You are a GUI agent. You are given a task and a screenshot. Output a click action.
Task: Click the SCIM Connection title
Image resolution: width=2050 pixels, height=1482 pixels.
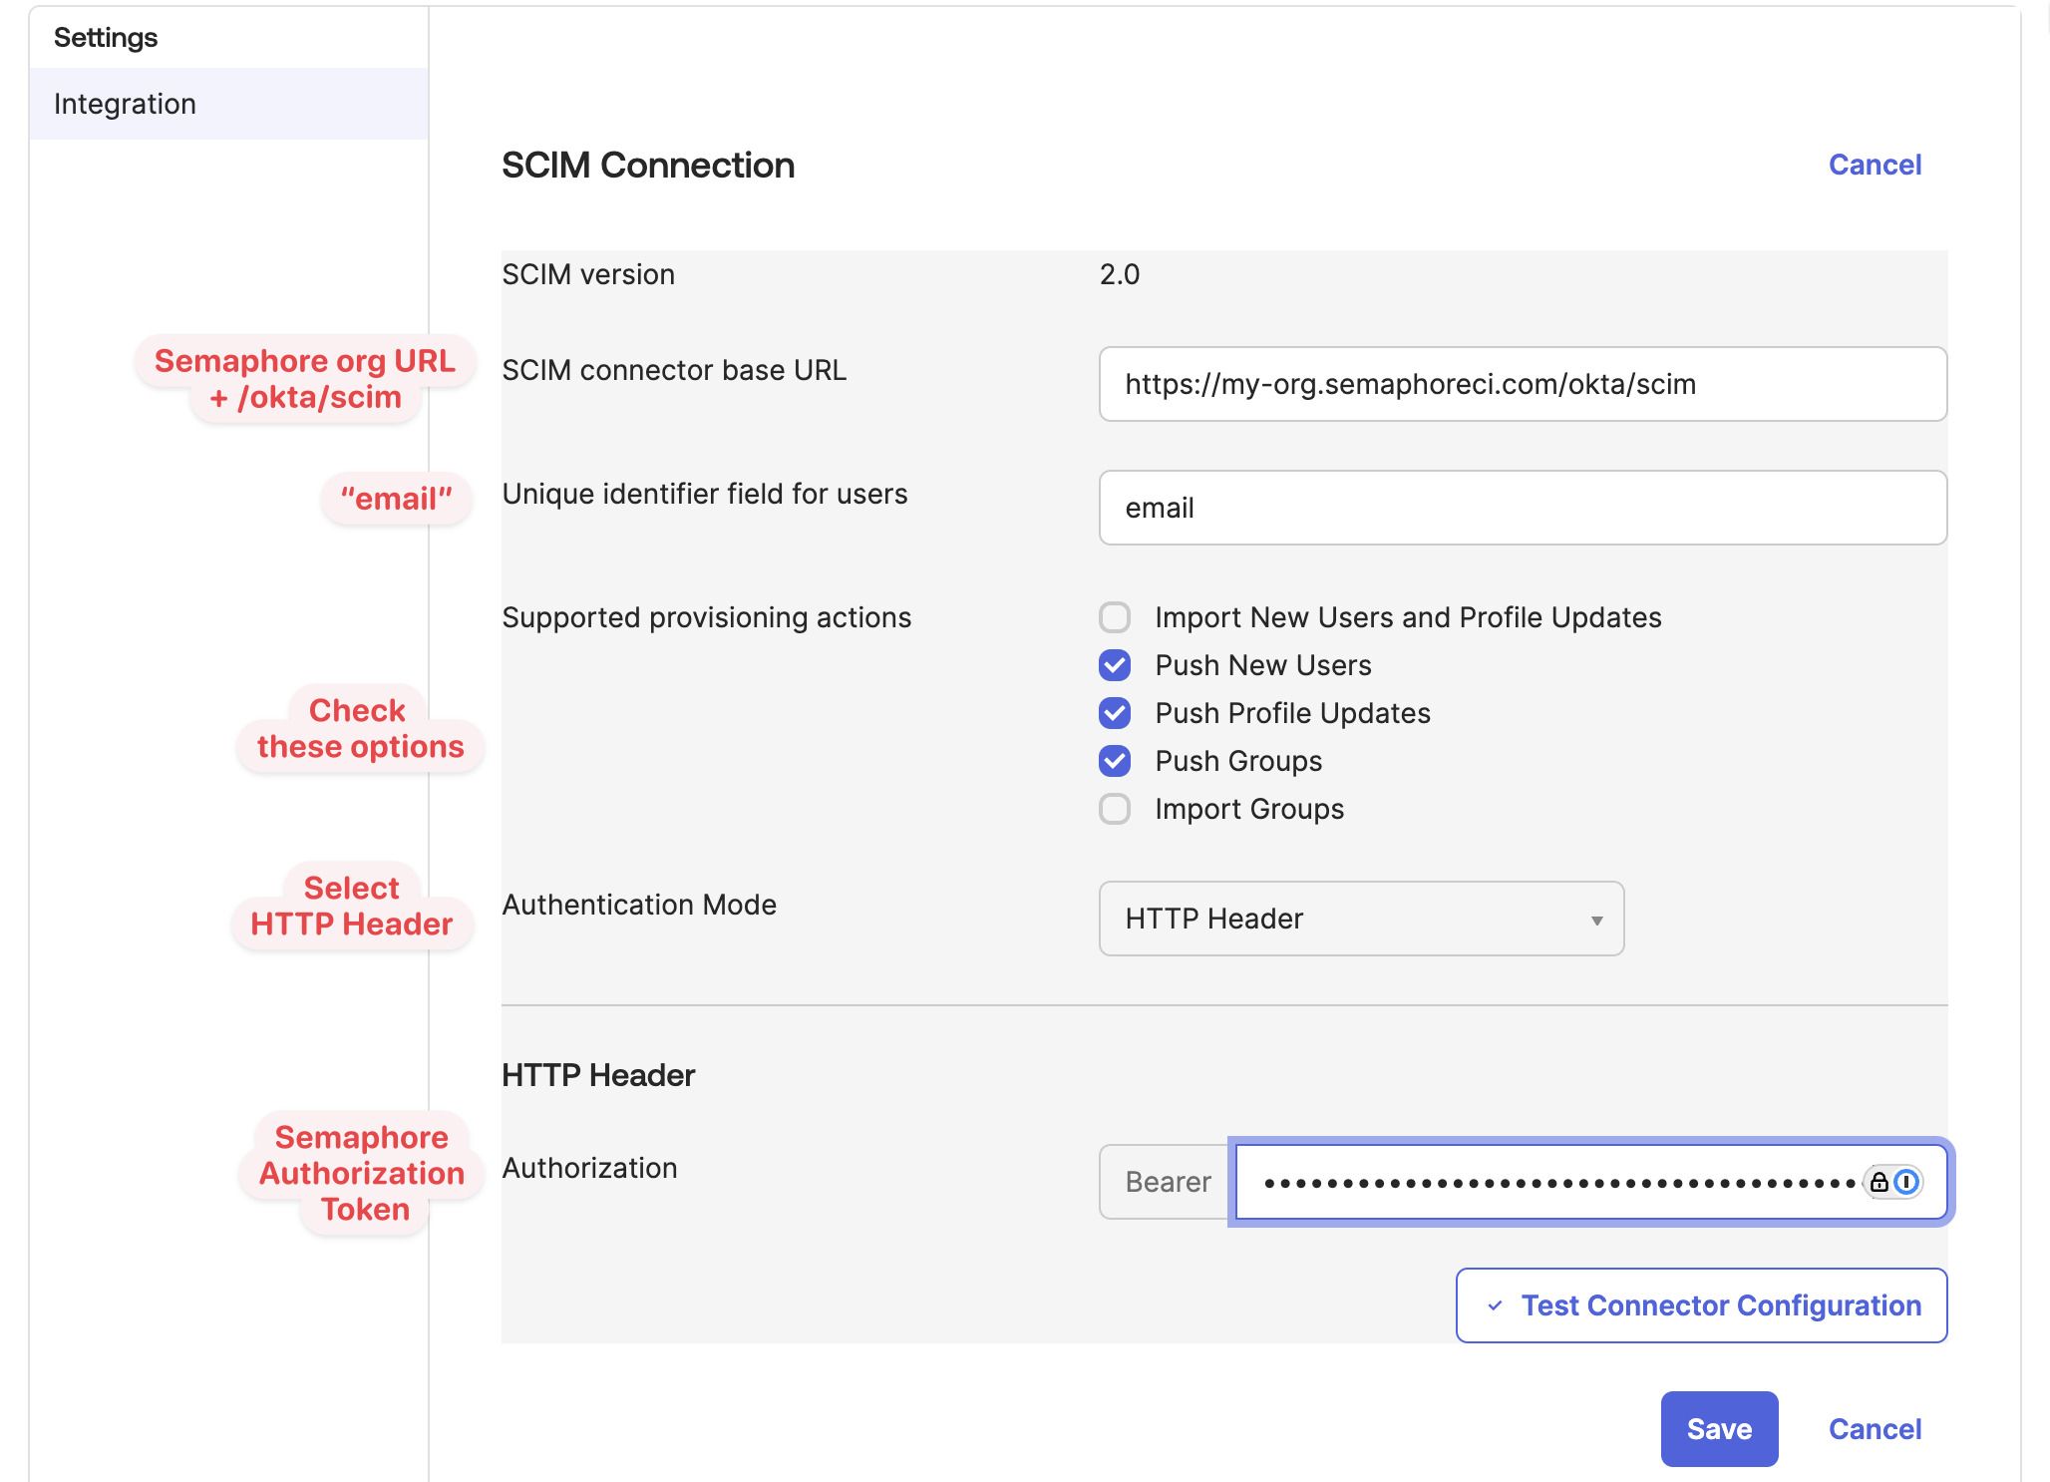pyautogui.click(x=648, y=165)
